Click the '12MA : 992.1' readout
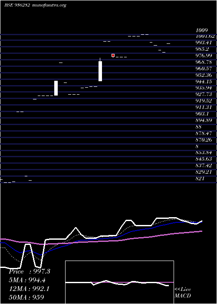Image resolution: width=217 pixels, height=304 pixels. [29, 289]
